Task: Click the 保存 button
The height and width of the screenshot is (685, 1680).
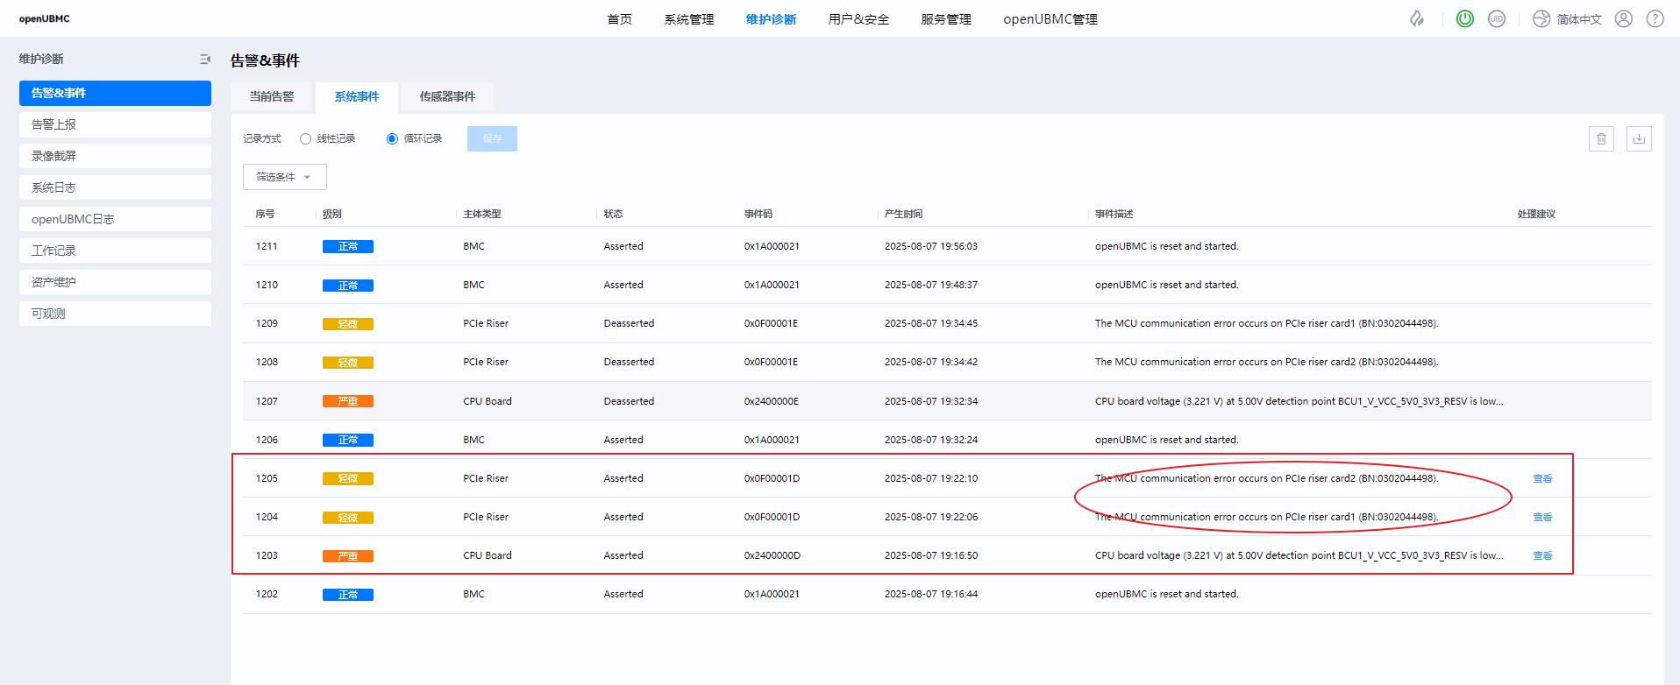Action: point(492,138)
